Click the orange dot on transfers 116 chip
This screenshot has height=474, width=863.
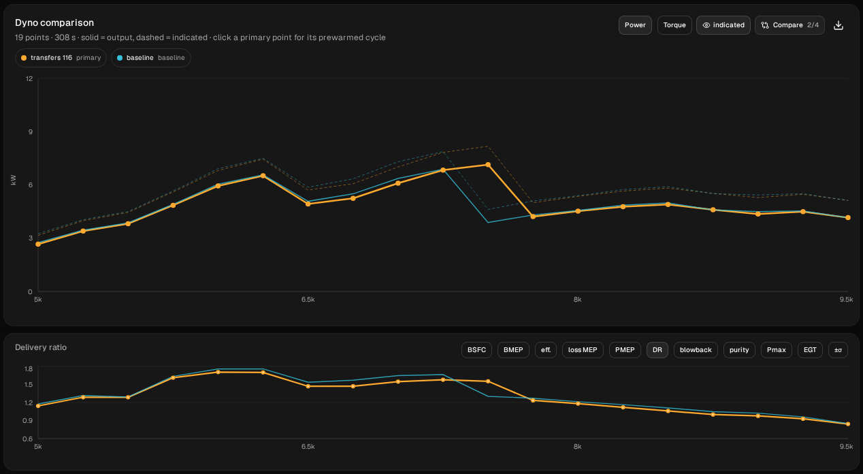[24, 59]
